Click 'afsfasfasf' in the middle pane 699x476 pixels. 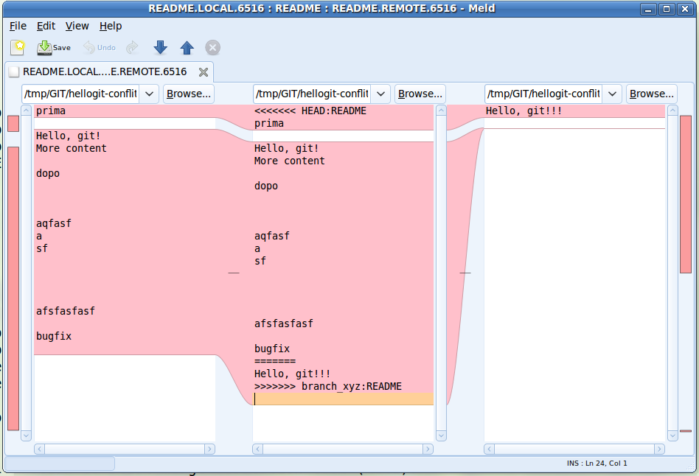(284, 323)
